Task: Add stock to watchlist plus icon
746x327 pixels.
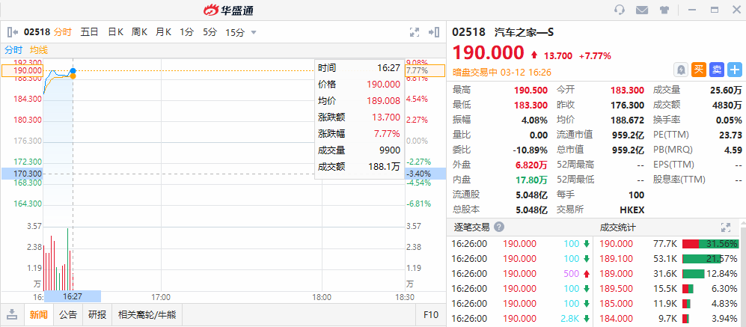Action: tap(735, 70)
